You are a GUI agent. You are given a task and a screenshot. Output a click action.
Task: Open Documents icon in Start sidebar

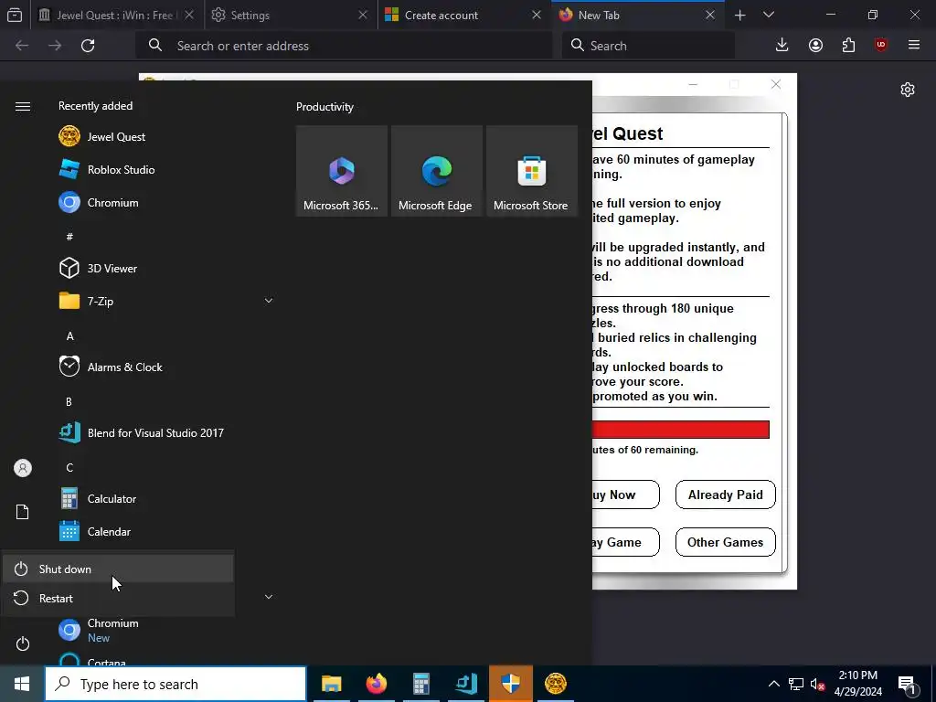coord(23,512)
